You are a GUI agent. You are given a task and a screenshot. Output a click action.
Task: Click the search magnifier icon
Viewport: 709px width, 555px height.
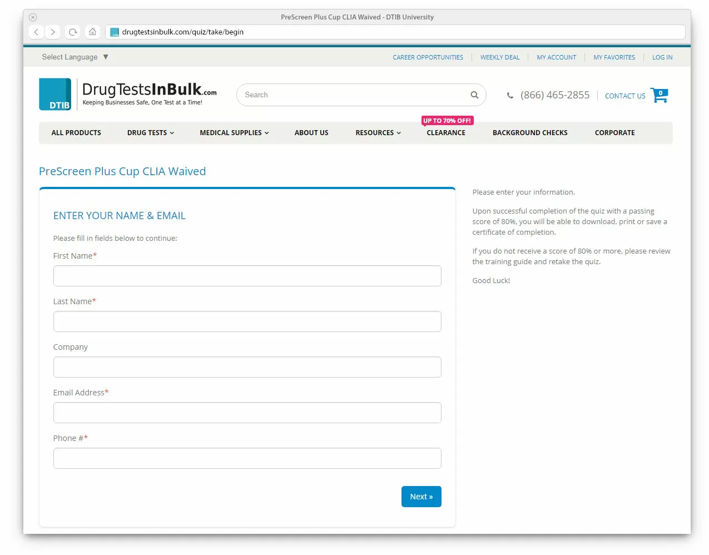[474, 95]
